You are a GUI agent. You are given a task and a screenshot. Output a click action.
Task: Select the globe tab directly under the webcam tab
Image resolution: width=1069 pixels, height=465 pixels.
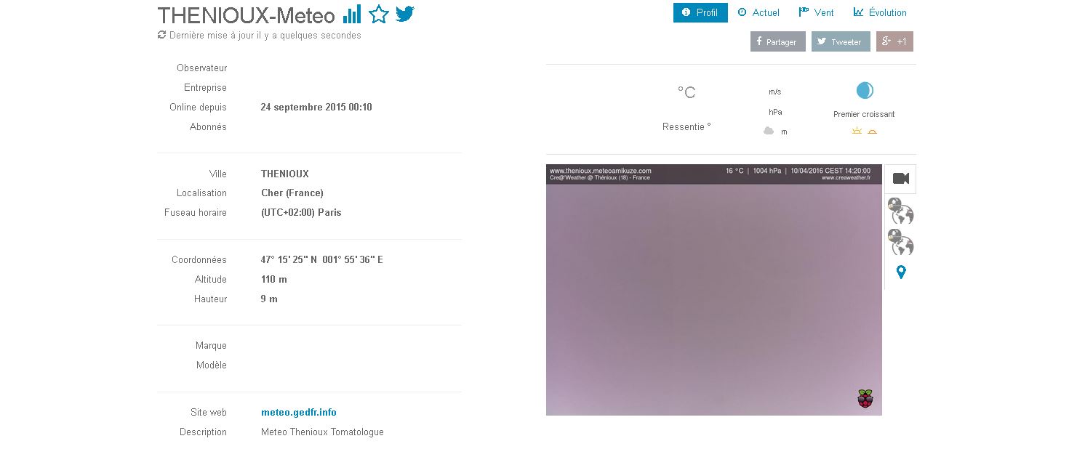point(900,211)
